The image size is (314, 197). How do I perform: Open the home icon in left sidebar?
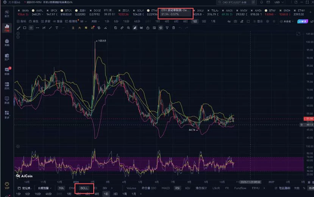coord(7,13)
